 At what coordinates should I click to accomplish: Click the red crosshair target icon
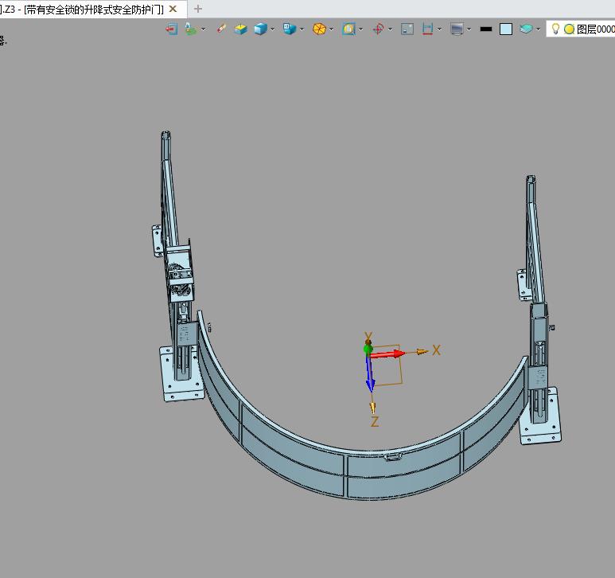pyautogui.click(x=379, y=29)
